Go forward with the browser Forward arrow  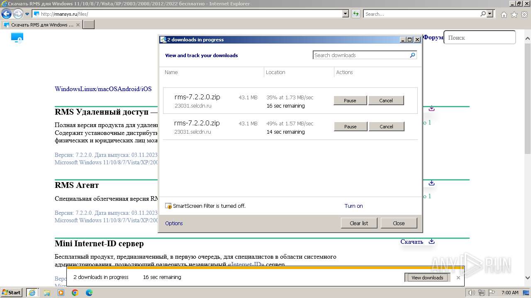click(18, 14)
